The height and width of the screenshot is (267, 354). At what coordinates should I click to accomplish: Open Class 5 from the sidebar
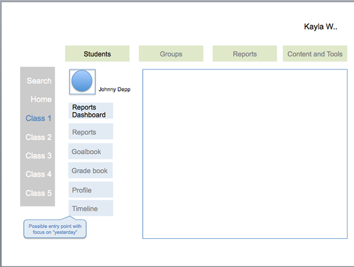(x=38, y=193)
